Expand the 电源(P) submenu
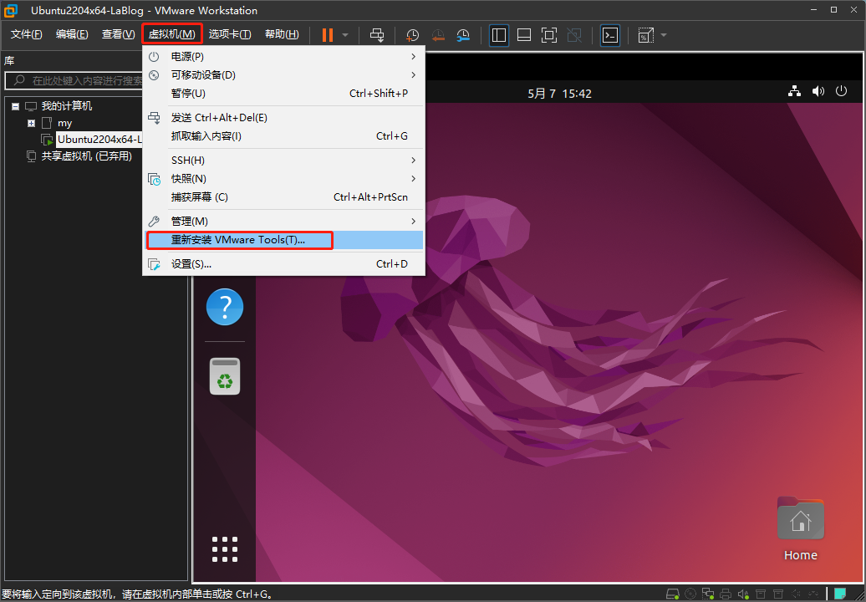The width and height of the screenshot is (866, 602). (x=284, y=56)
